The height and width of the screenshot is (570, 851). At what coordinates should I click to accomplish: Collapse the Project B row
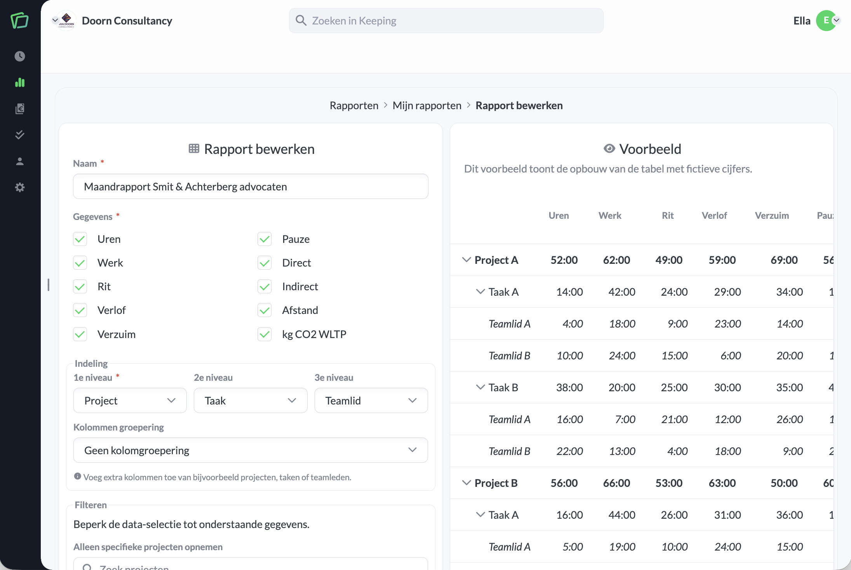coord(466,483)
